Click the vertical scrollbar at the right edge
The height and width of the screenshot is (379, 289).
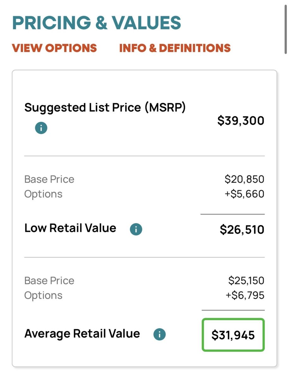point(286,28)
